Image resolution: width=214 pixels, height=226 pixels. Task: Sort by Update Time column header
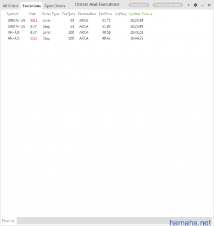pyautogui.click(x=139, y=14)
